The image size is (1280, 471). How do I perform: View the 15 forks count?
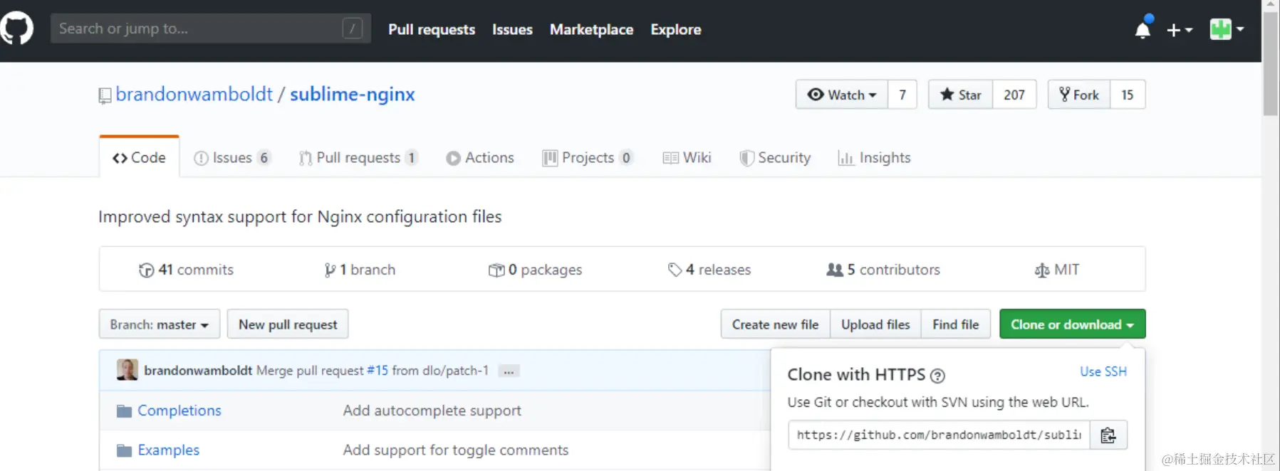(1128, 95)
